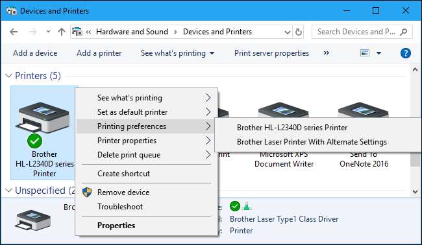Collapse the Printers (5) group

pos(8,76)
